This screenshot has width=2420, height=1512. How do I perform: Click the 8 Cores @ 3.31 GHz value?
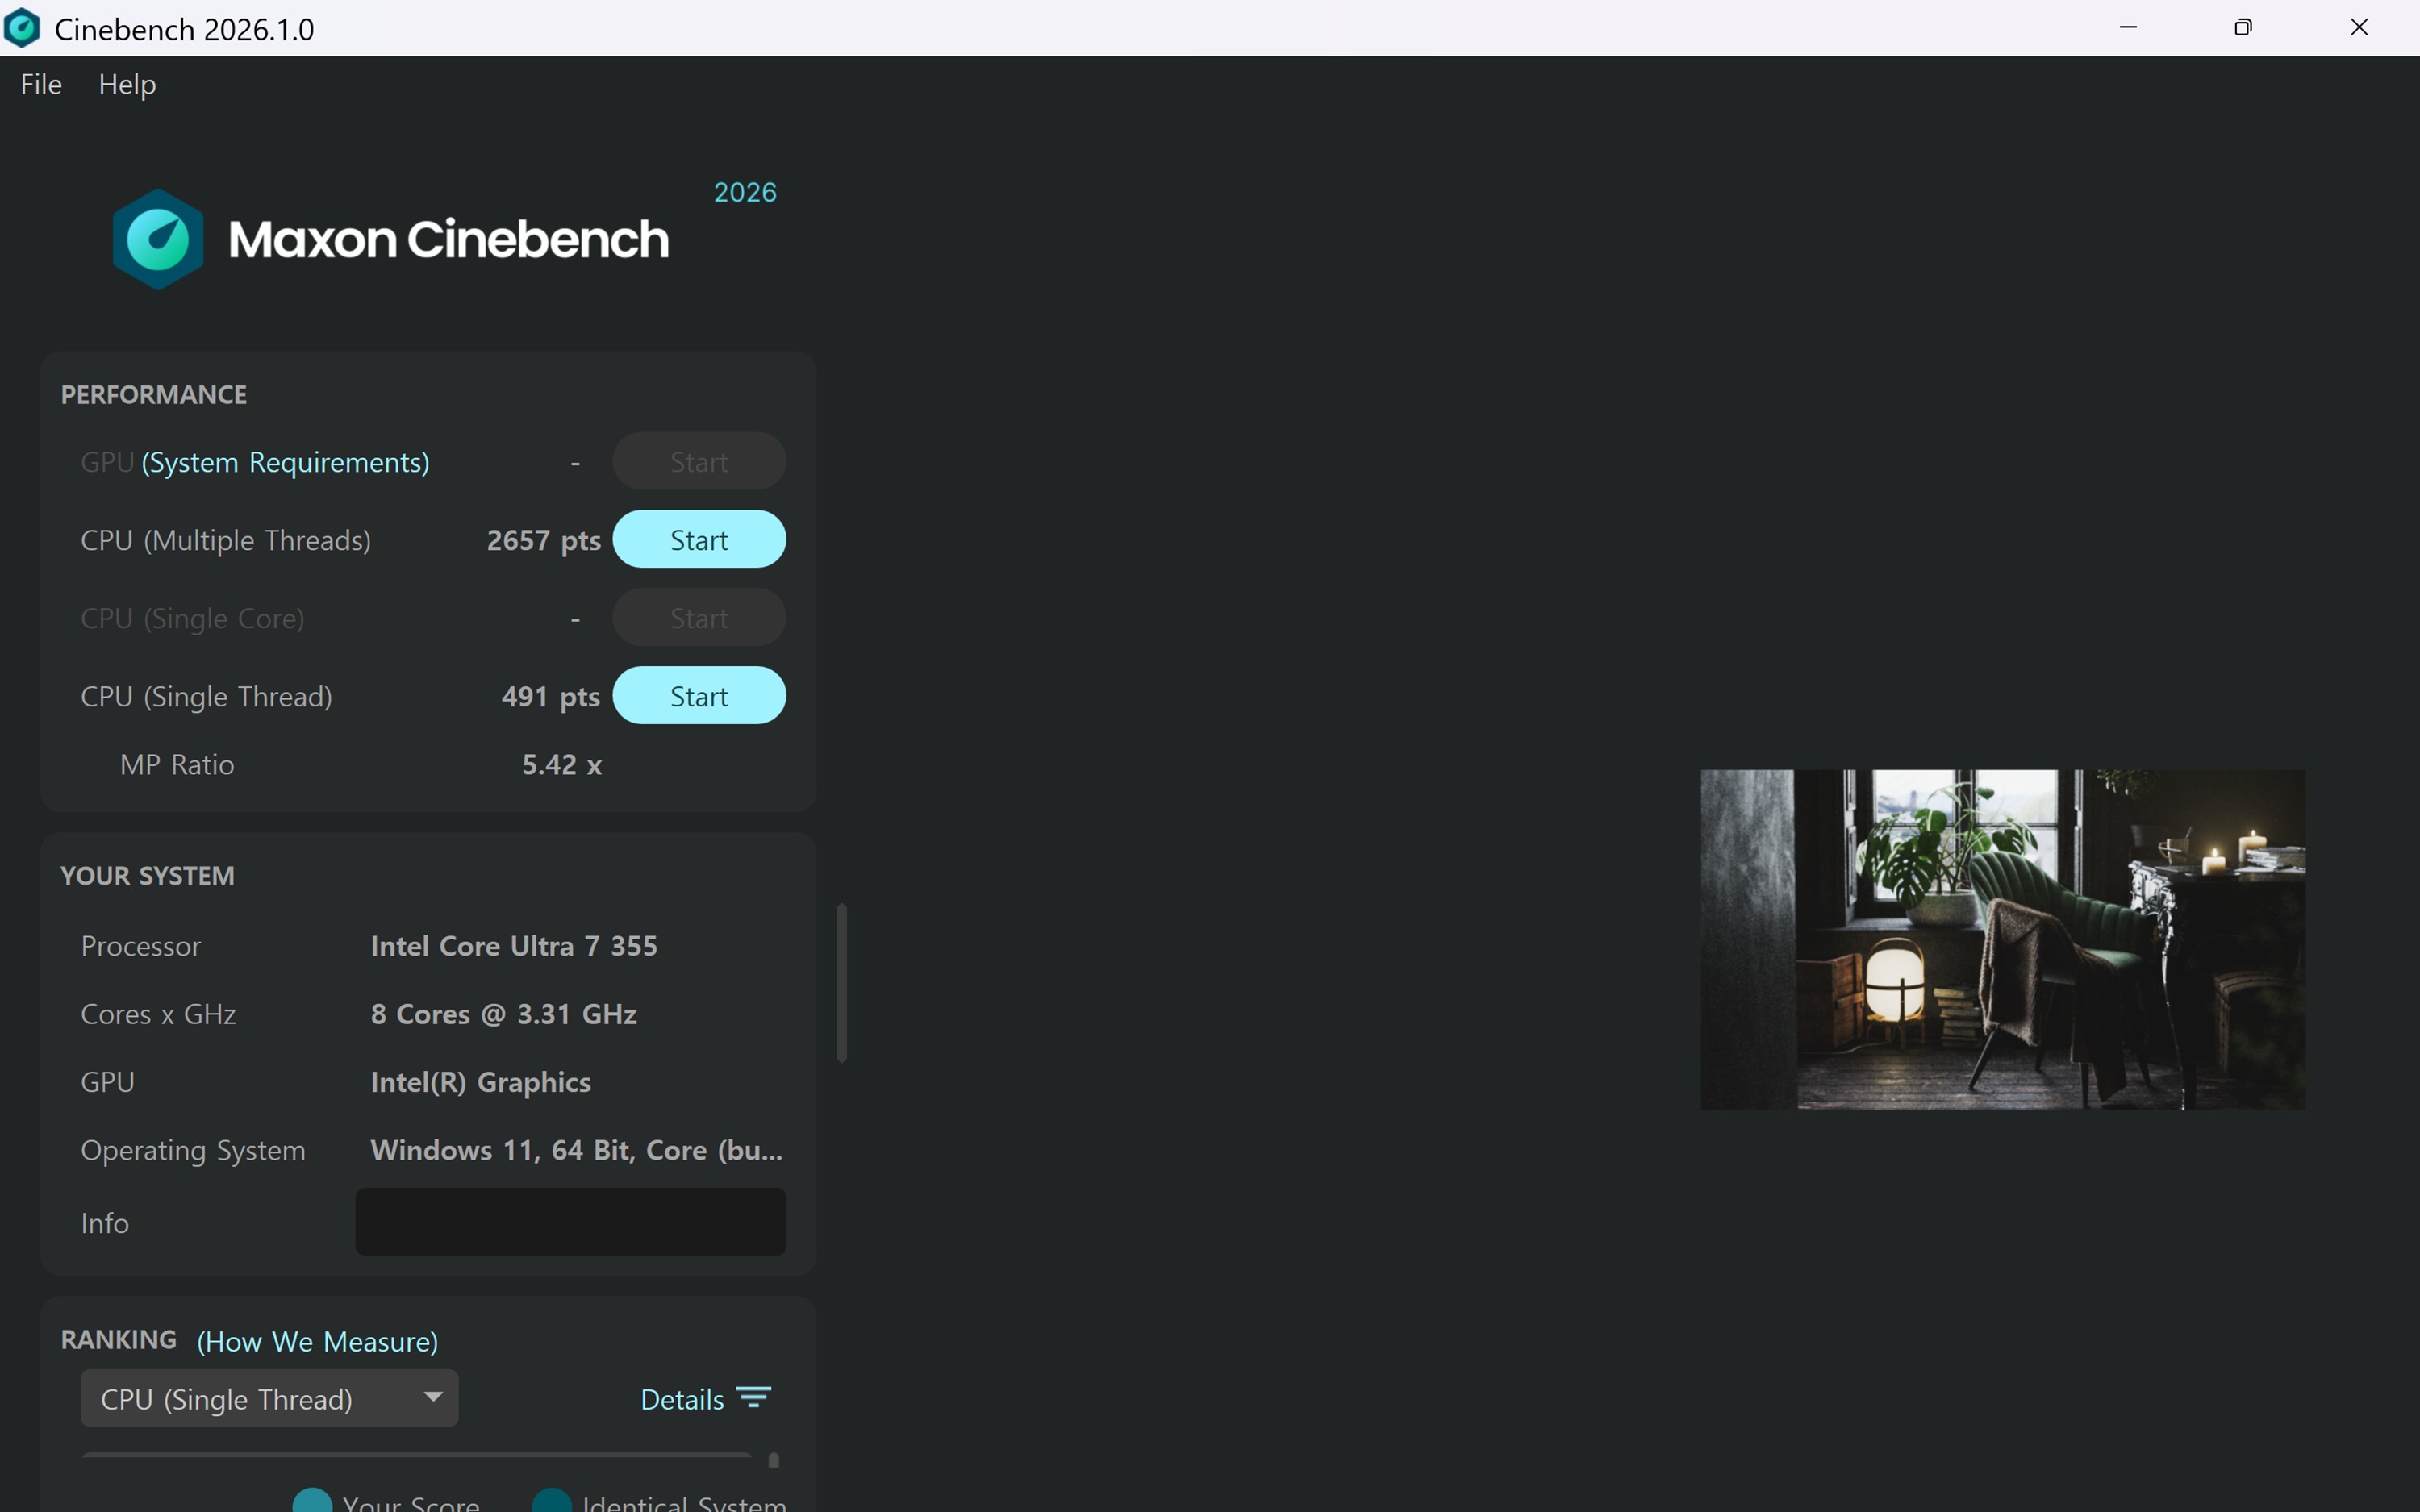(x=504, y=1014)
